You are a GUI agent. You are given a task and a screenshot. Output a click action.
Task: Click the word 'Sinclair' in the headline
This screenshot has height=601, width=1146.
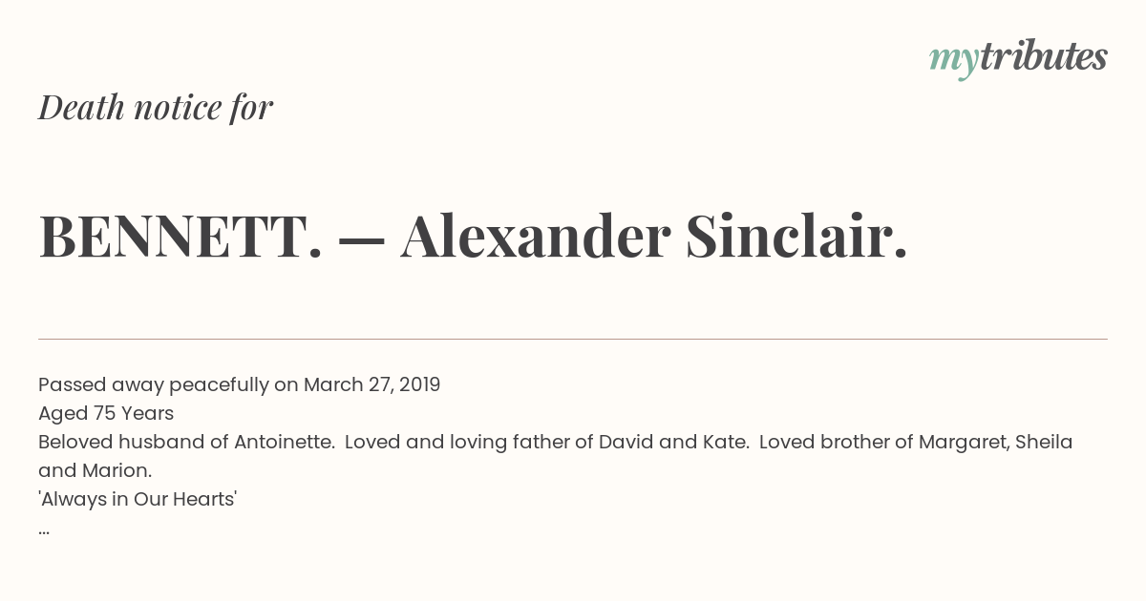coord(796,236)
